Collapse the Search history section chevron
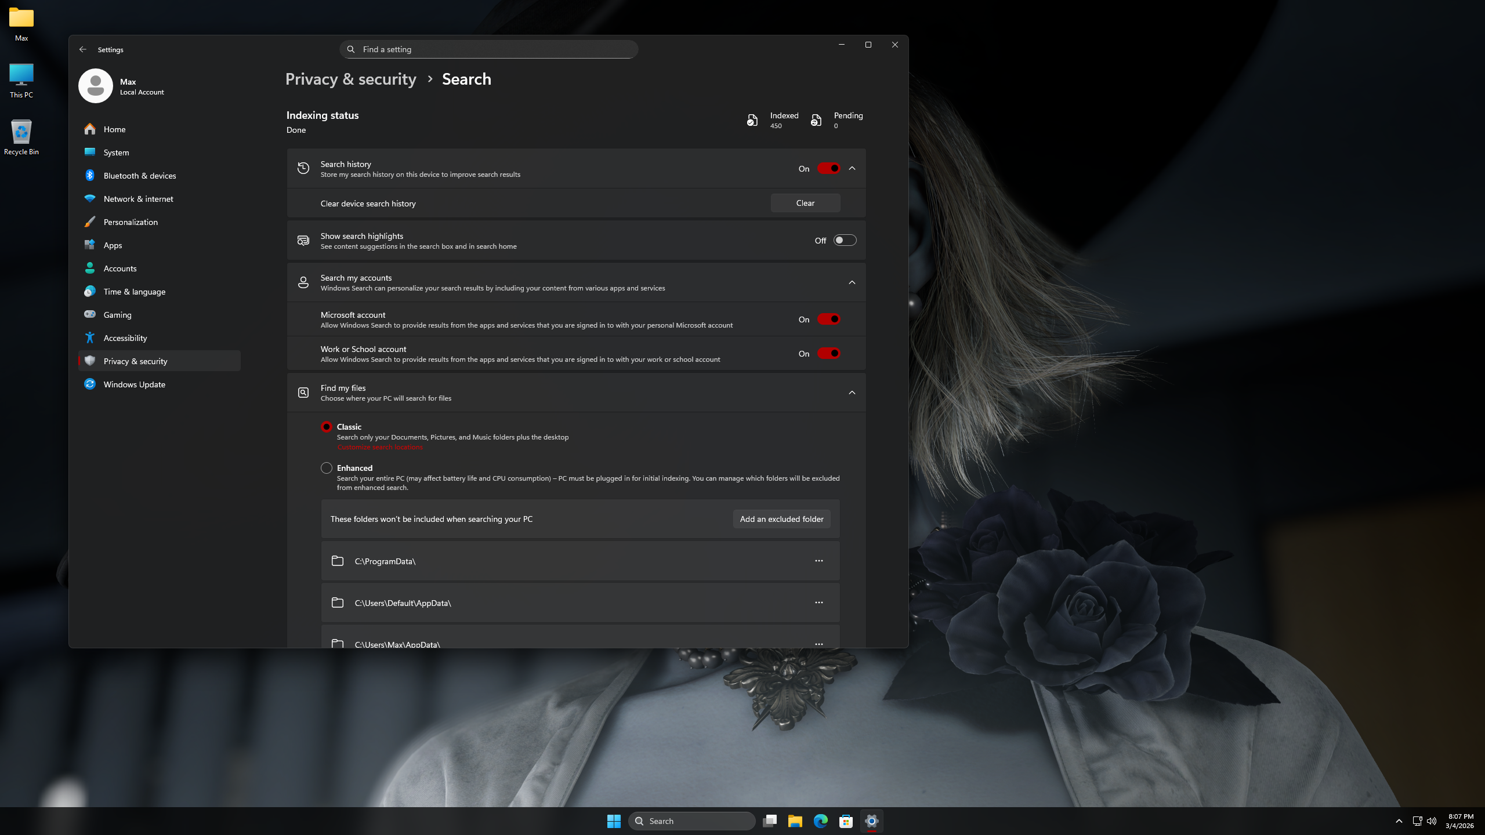Image resolution: width=1485 pixels, height=835 pixels. point(852,169)
